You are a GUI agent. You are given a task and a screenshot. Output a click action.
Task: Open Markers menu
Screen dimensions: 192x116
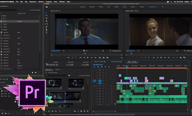point(41,2)
